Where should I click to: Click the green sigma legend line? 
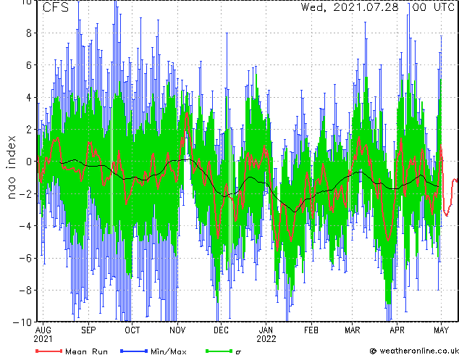219,351
